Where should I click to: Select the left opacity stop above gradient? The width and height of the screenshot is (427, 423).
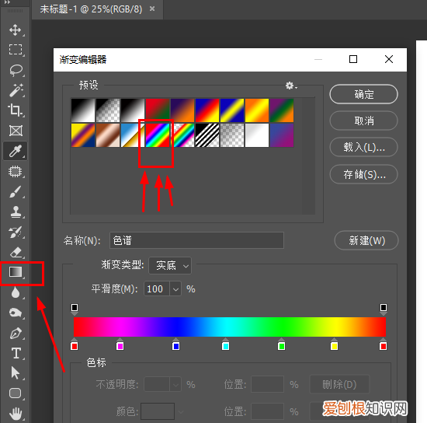[x=75, y=309]
